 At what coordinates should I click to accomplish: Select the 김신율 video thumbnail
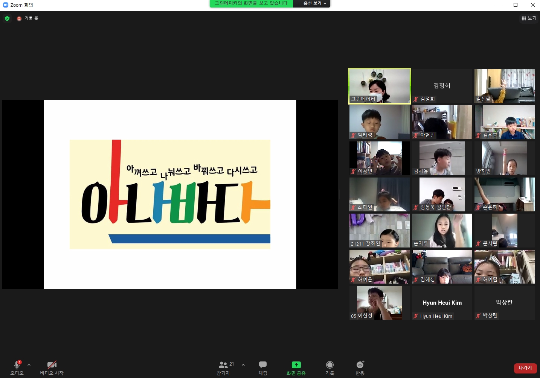coord(505,86)
